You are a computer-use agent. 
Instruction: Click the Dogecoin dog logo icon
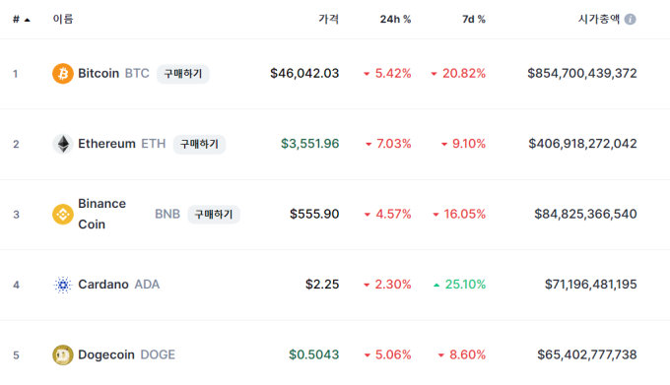pyautogui.click(x=63, y=355)
